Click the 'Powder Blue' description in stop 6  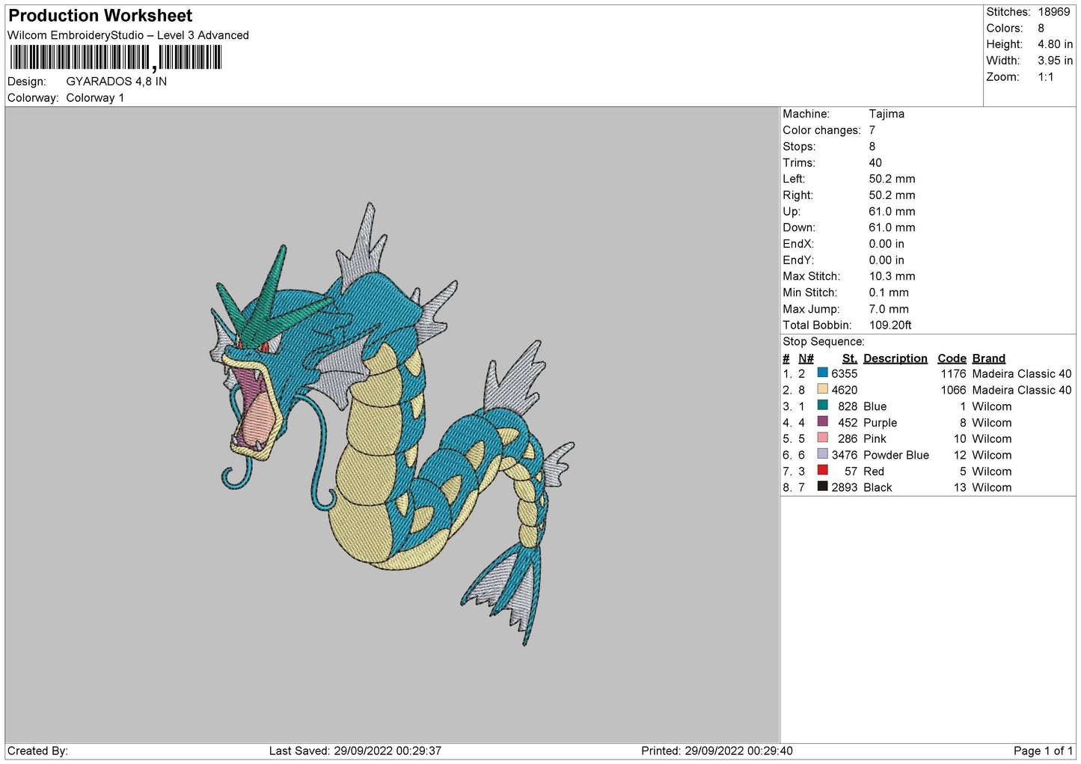click(x=895, y=456)
